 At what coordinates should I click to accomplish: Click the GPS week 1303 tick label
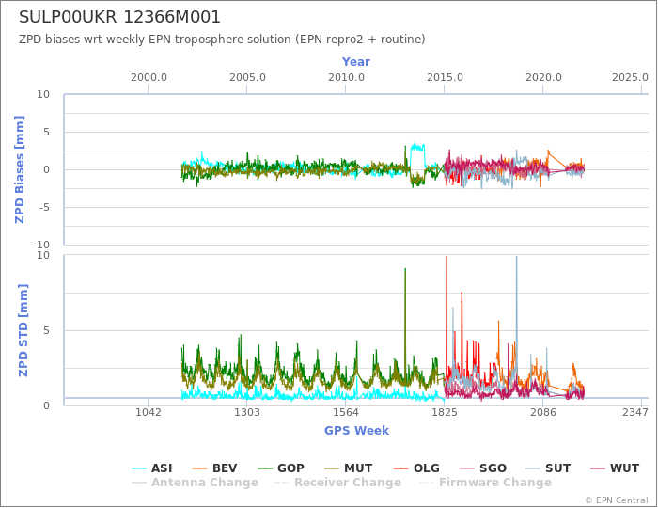click(x=247, y=412)
